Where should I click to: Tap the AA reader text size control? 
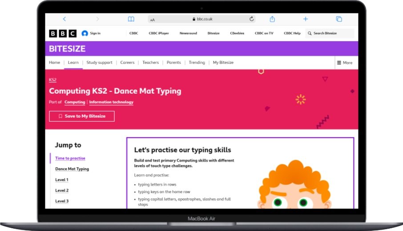tap(153, 20)
